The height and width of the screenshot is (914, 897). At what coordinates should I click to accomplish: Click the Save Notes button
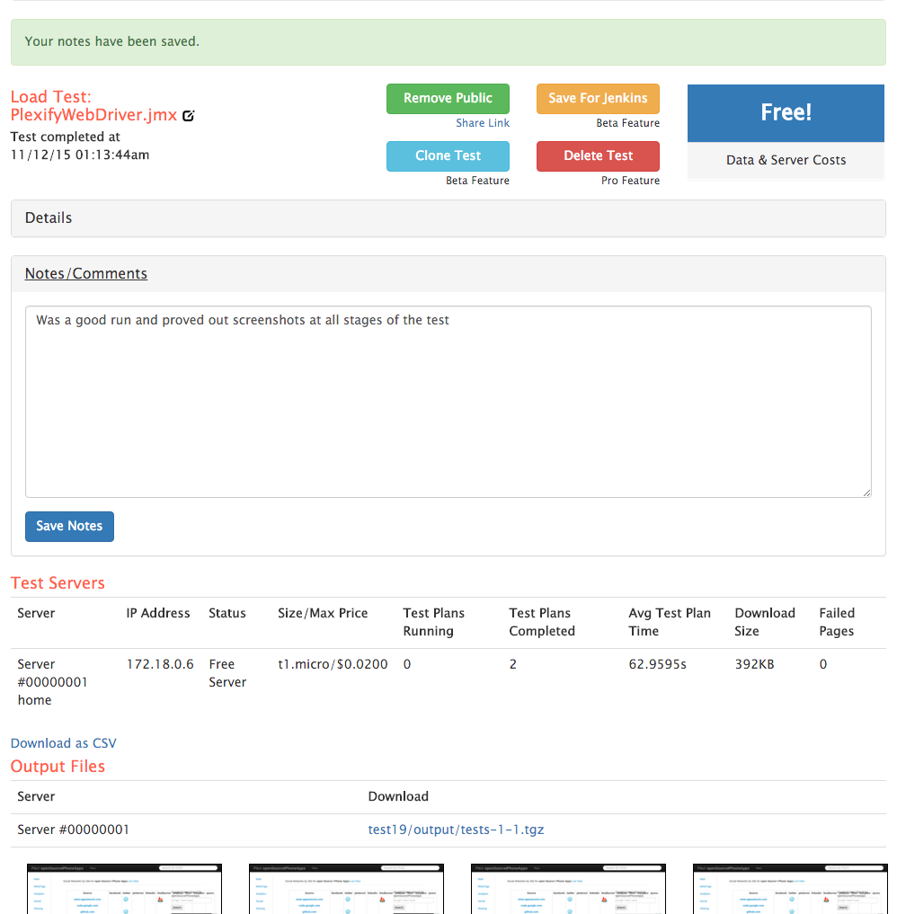[69, 527]
